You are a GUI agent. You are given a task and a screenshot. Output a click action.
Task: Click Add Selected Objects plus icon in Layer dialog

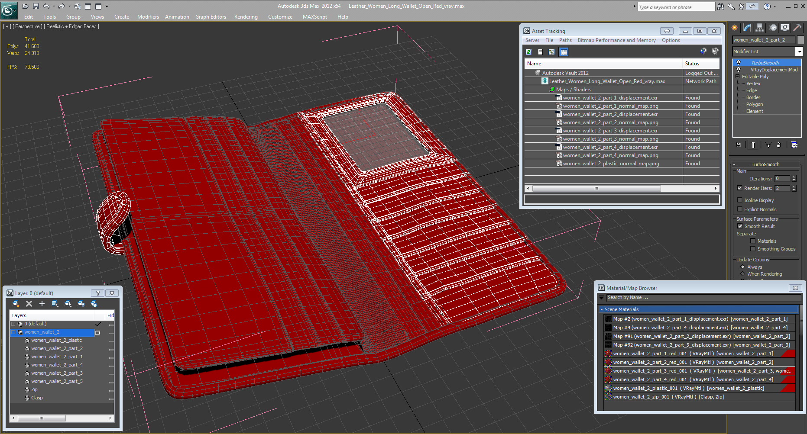pos(42,304)
